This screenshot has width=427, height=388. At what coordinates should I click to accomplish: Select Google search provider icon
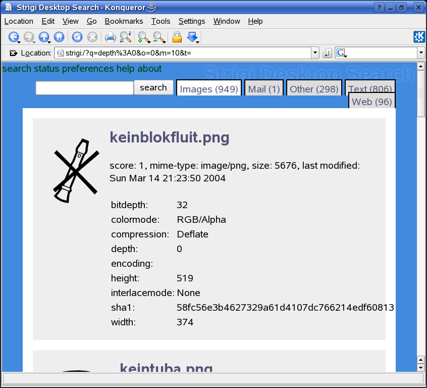pos(341,53)
